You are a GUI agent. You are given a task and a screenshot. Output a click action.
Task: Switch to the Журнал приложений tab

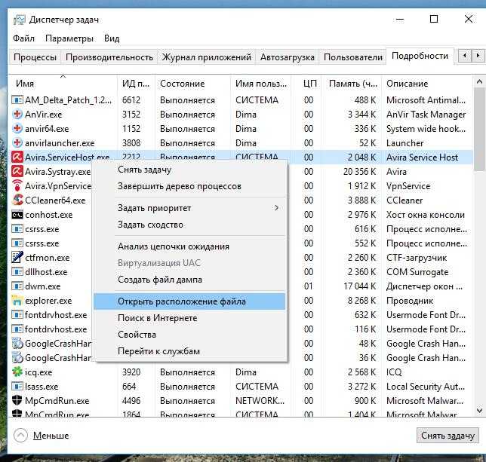tap(207, 57)
